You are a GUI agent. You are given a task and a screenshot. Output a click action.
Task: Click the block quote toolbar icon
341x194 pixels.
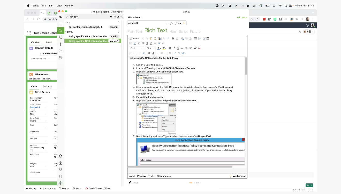[x=149, y=53]
